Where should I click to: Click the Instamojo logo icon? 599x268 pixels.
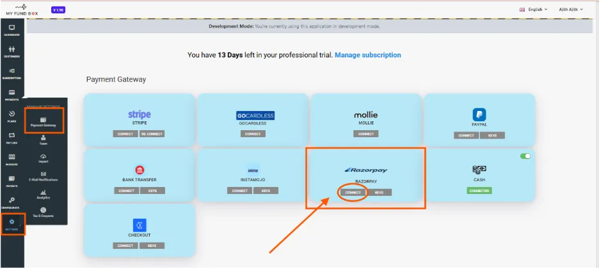click(x=253, y=170)
